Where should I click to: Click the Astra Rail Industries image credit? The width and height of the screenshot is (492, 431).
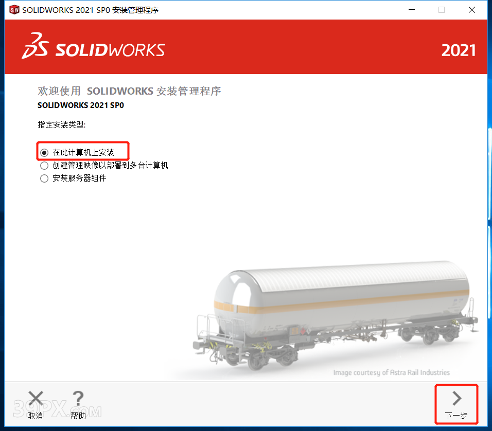391,372
